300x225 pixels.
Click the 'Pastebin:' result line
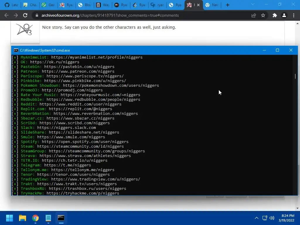click(x=63, y=67)
